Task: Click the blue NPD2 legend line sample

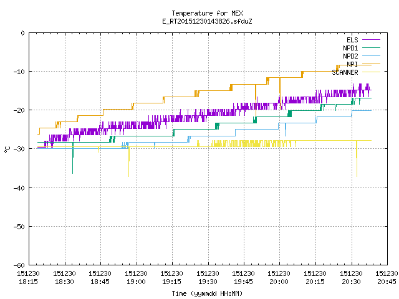Action: coord(371,55)
